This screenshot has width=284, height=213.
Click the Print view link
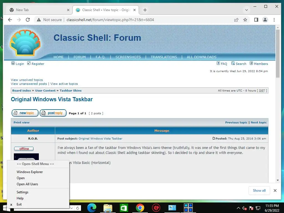pyautogui.click(x=21, y=122)
